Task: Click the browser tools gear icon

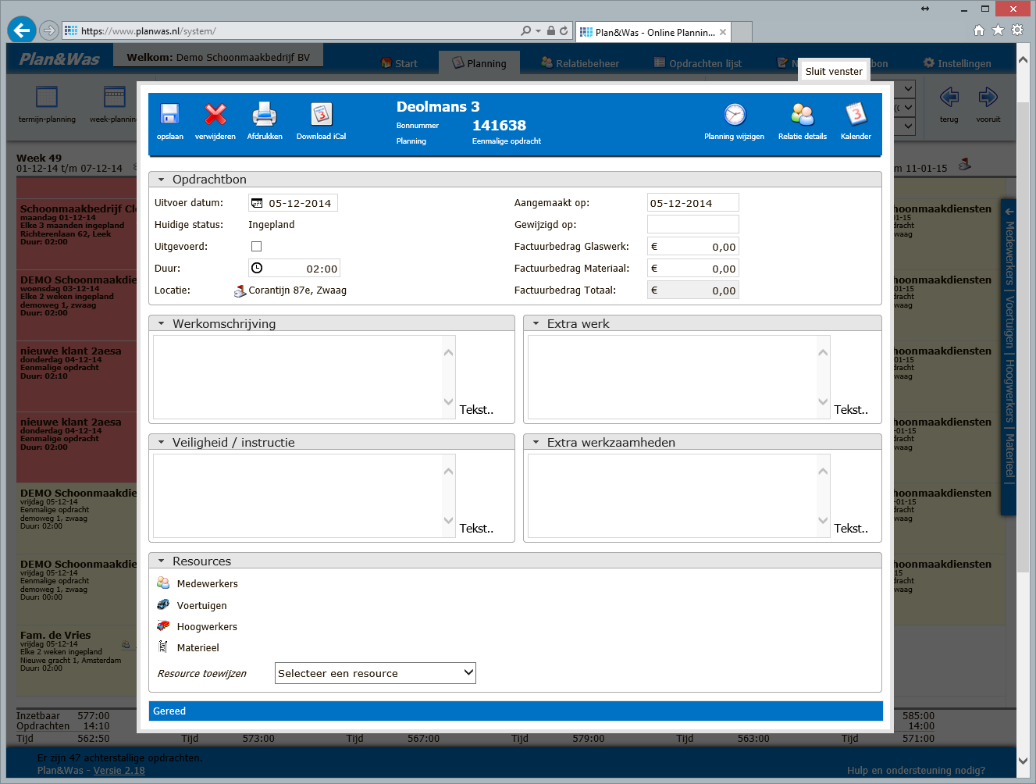Action: 1017,30
